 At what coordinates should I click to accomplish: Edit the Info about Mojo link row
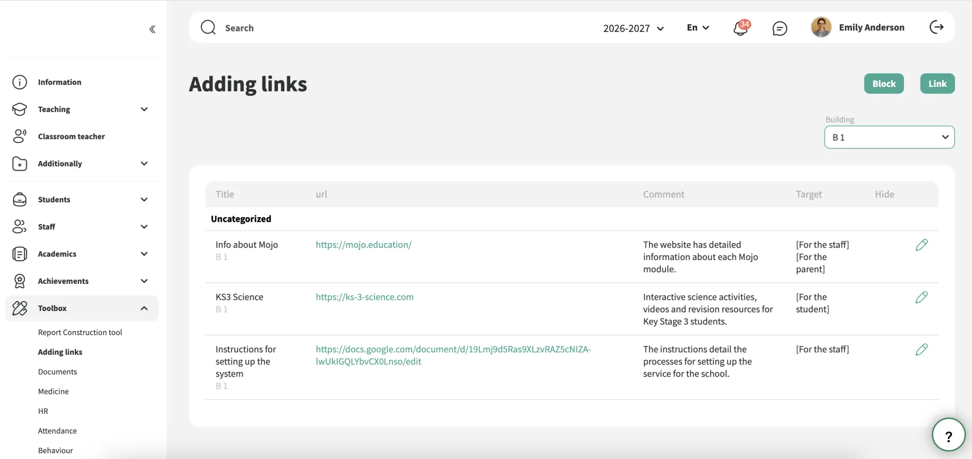pos(921,245)
